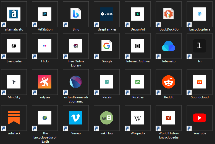Click the "Free Online Library" label
This screenshot has height=144, width=215.
76,63
